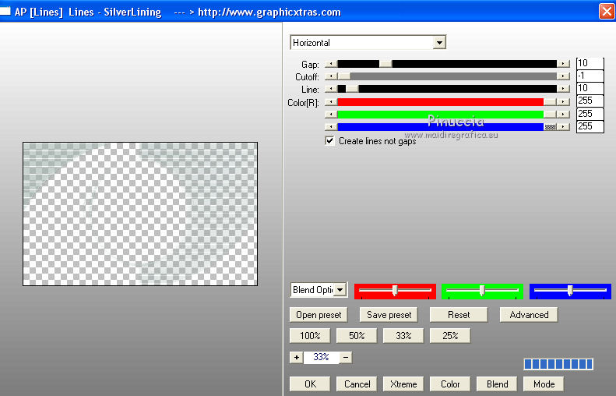Image resolution: width=616 pixels, height=396 pixels.
Task: Click the blue color value field
Action: [x=590, y=126]
